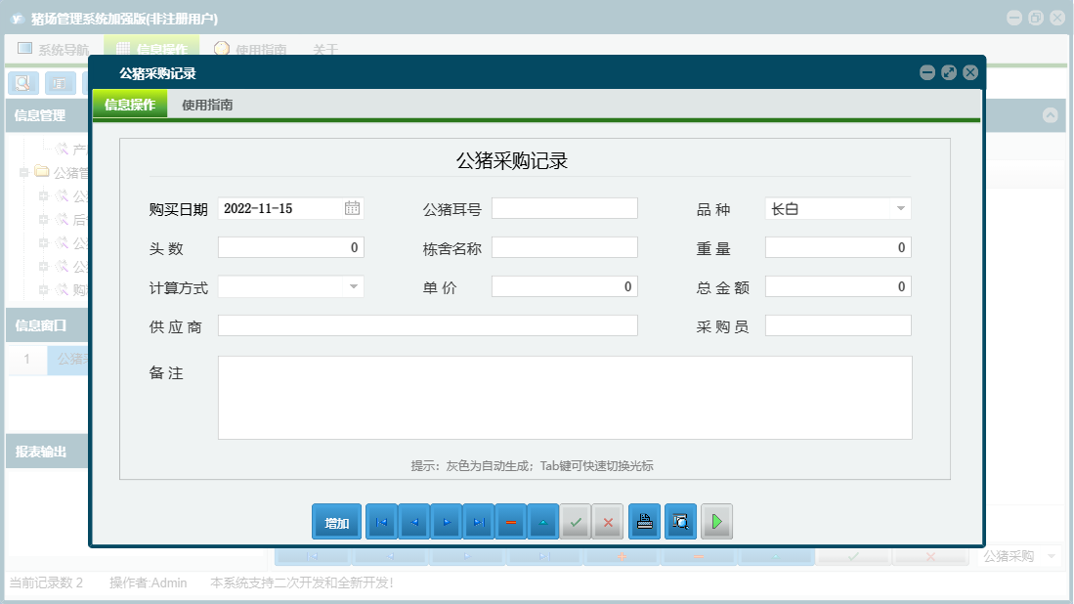The image size is (1074, 604).
Task: Click the green run arrow icon
Action: point(715,521)
